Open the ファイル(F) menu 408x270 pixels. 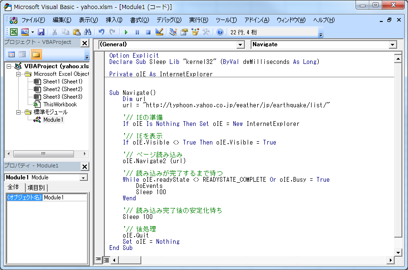pos(33,20)
